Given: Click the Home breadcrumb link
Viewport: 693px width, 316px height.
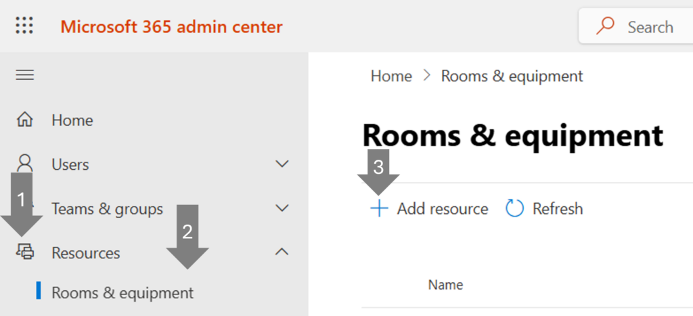Looking at the screenshot, I should (x=391, y=76).
